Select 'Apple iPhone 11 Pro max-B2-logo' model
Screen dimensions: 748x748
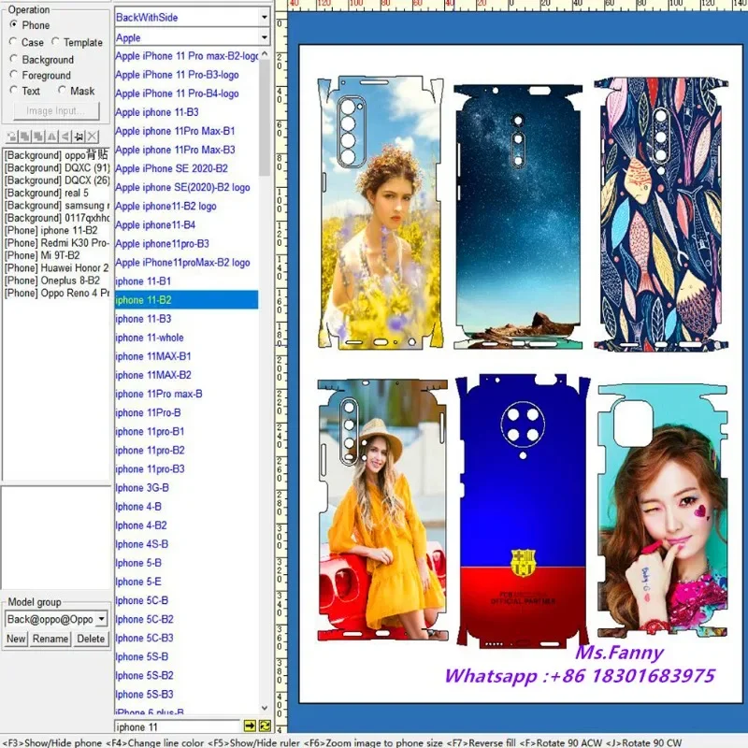pos(186,56)
